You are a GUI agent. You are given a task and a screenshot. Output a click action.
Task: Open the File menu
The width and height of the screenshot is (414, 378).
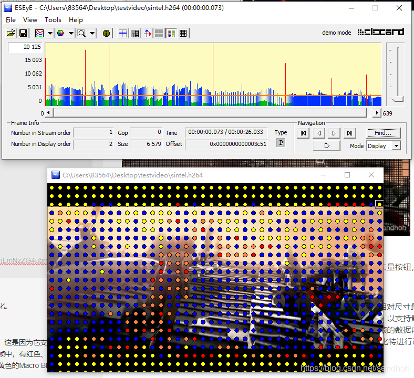[11, 20]
